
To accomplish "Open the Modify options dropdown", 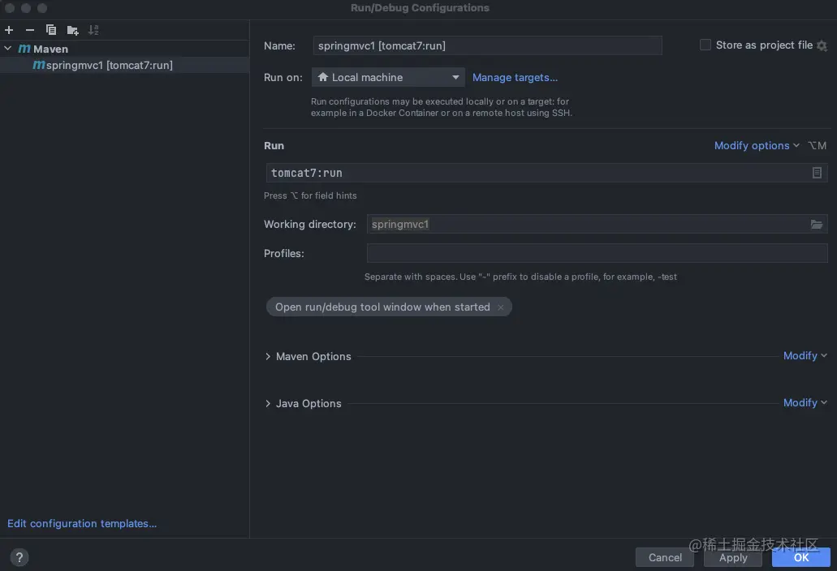I will [757, 145].
